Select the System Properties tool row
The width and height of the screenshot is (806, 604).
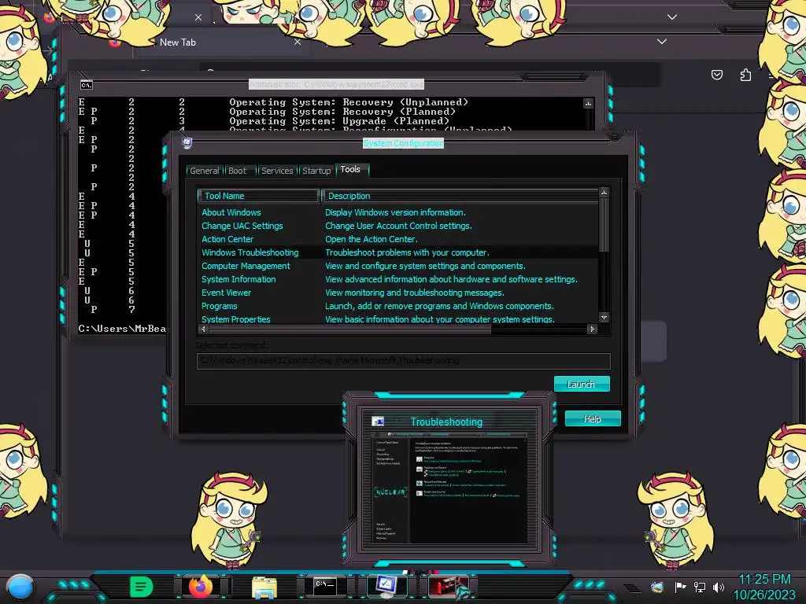[398, 319]
